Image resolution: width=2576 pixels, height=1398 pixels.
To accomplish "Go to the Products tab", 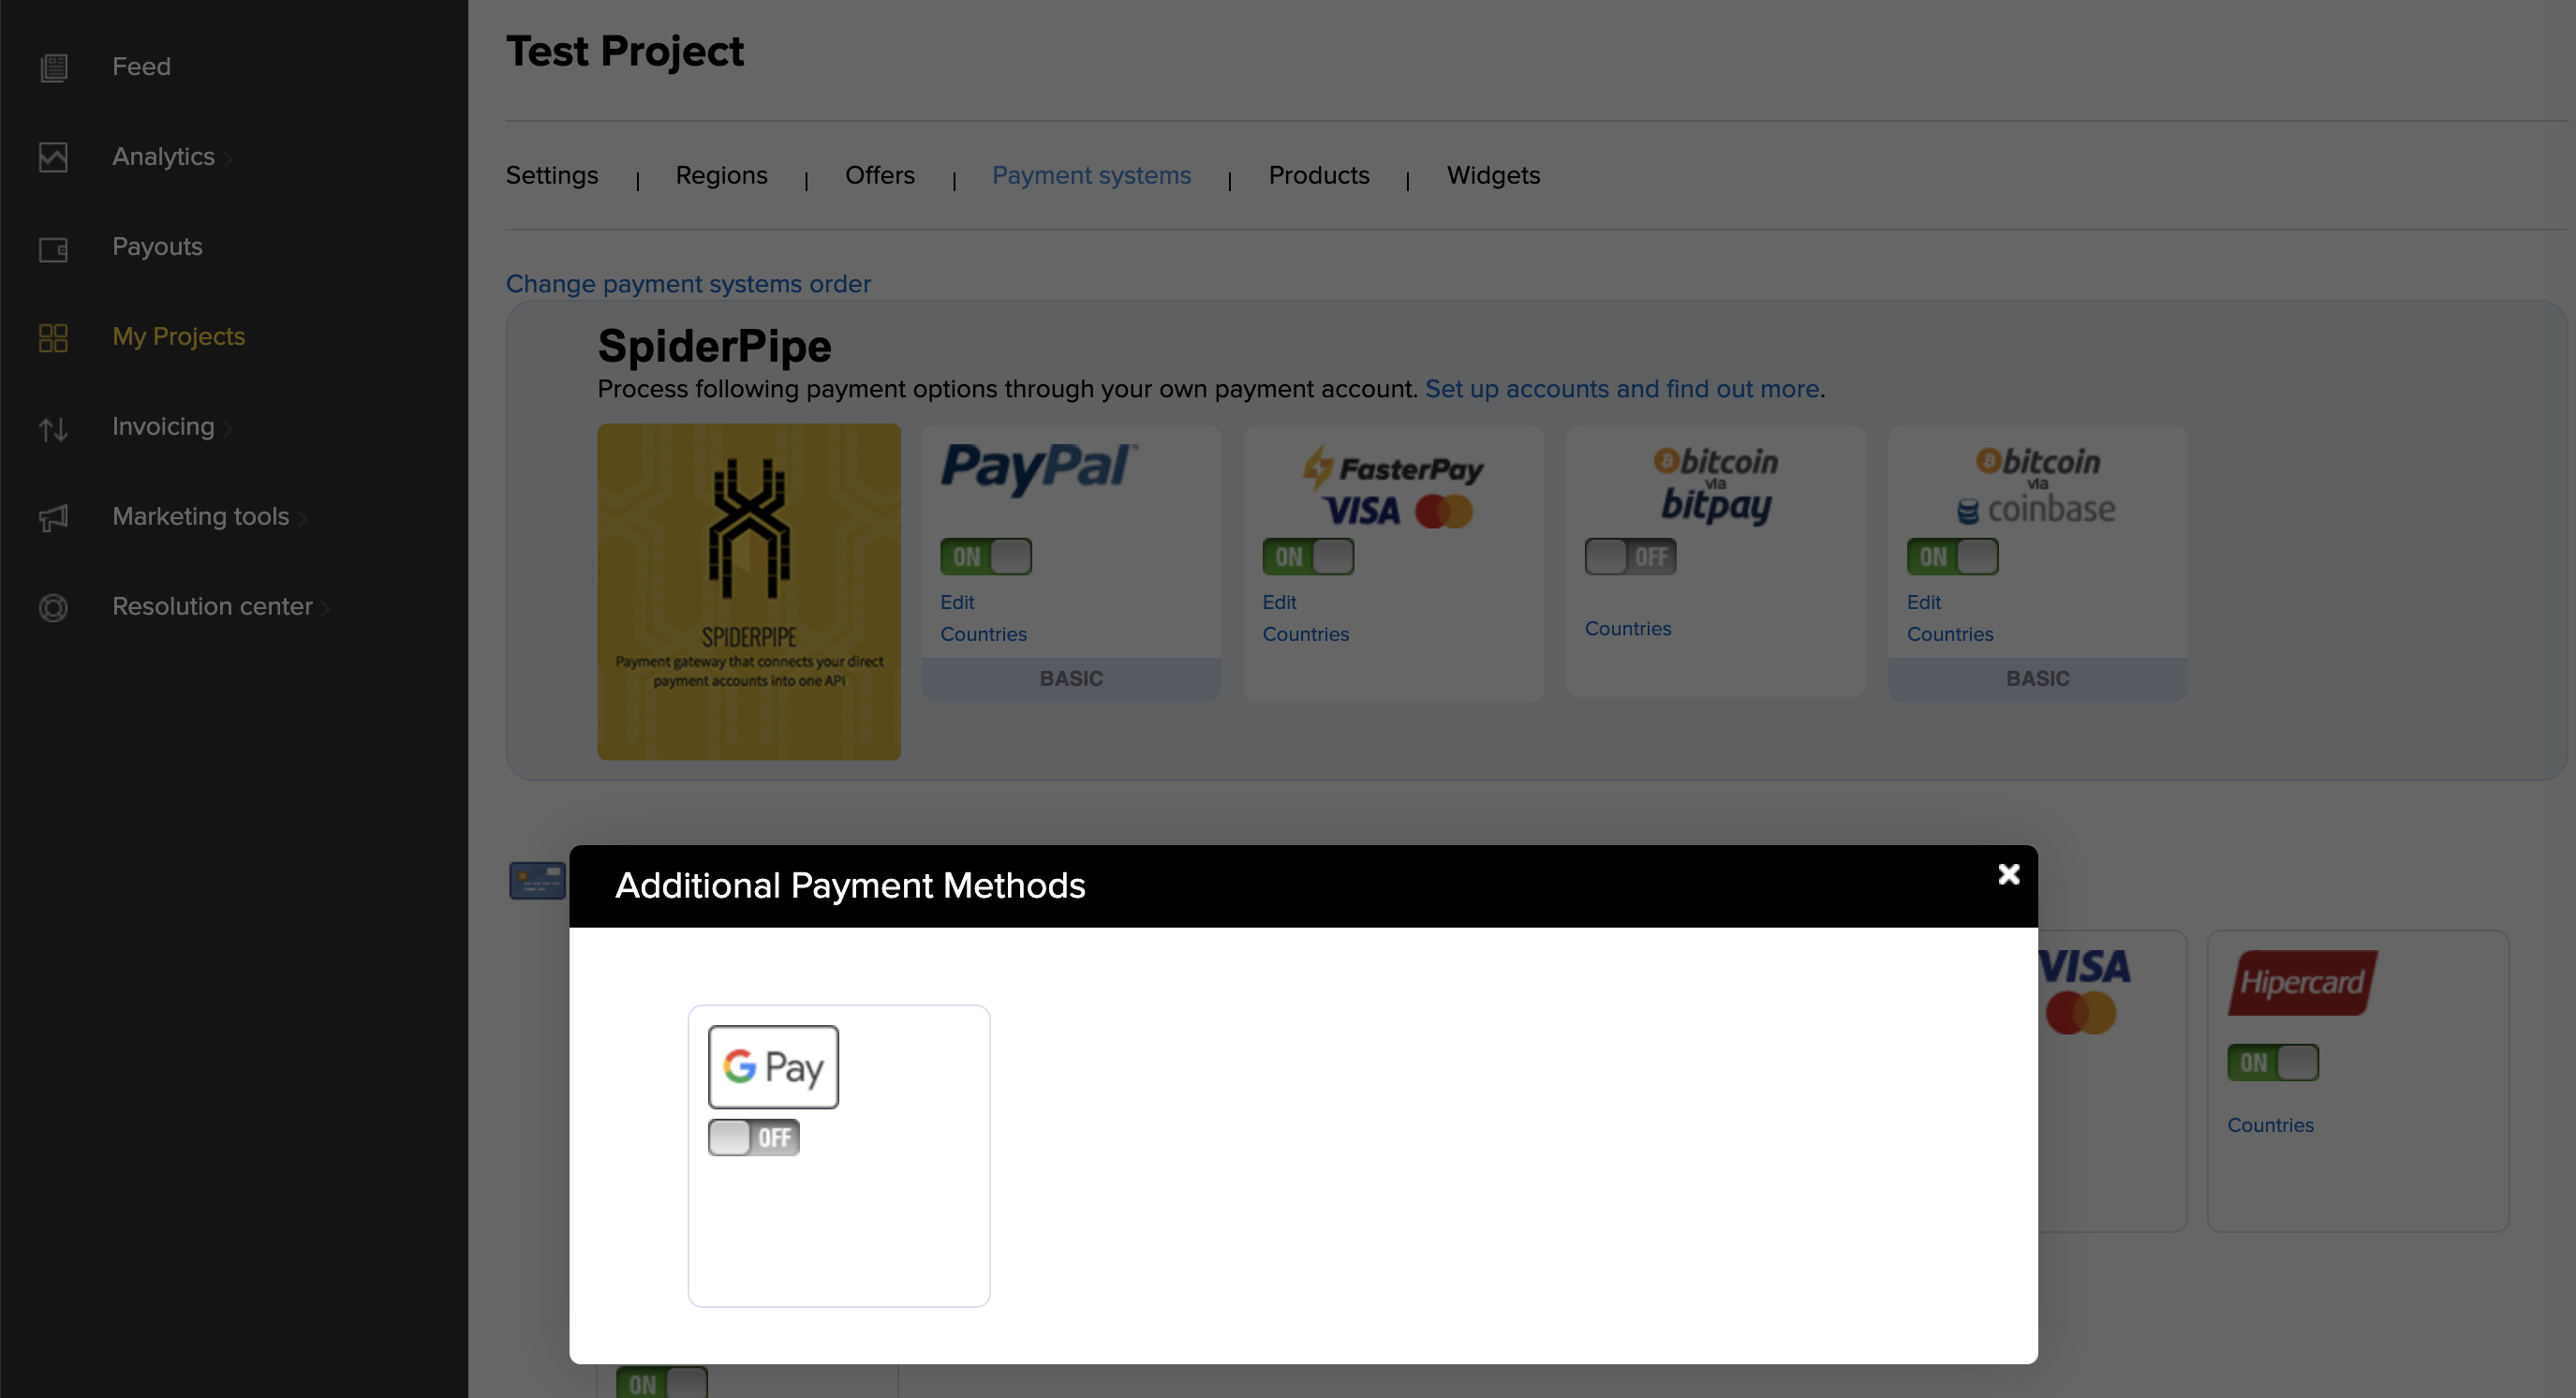I will click(x=1319, y=175).
